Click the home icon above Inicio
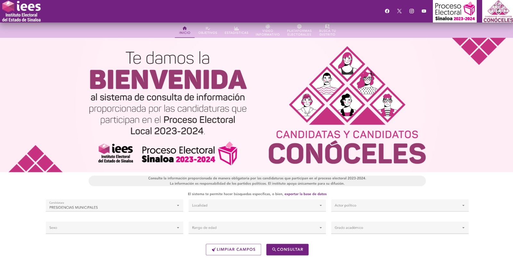The height and width of the screenshot is (277, 513). click(185, 28)
